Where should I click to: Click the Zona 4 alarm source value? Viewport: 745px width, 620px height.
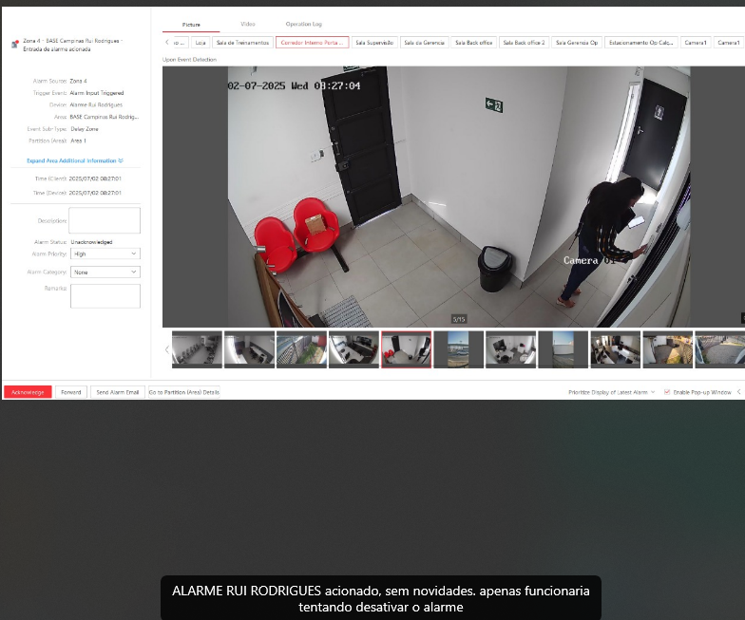[78, 82]
